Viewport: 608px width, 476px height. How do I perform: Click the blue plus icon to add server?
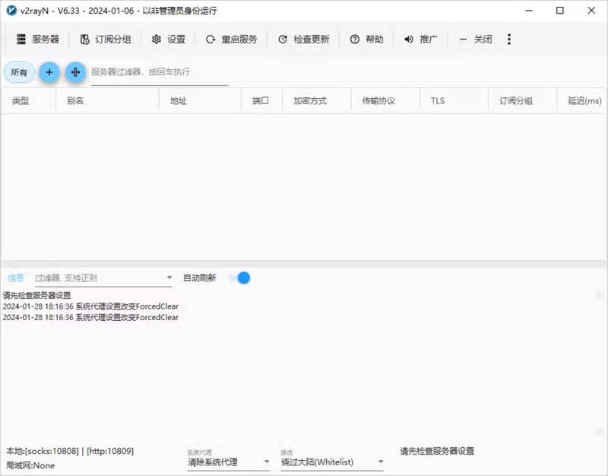49,73
